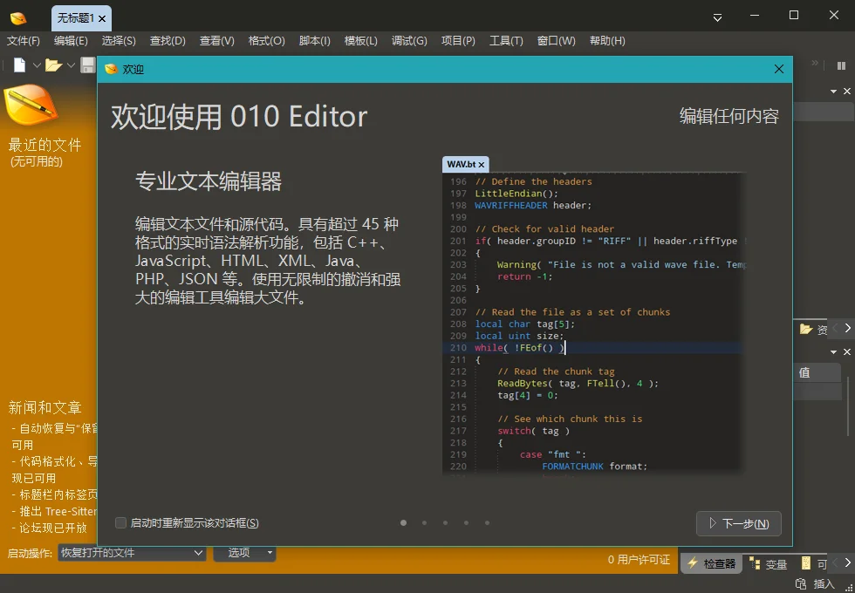Go to the third welcome page dot
The width and height of the screenshot is (855, 593).
click(445, 522)
